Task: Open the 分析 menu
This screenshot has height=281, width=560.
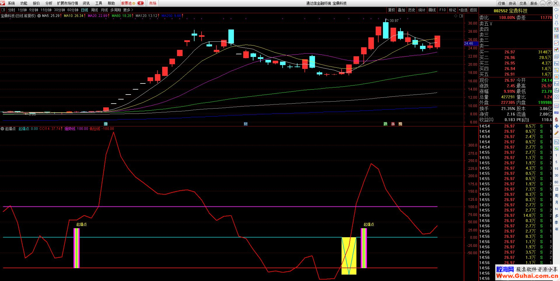Action: pos(49,3)
